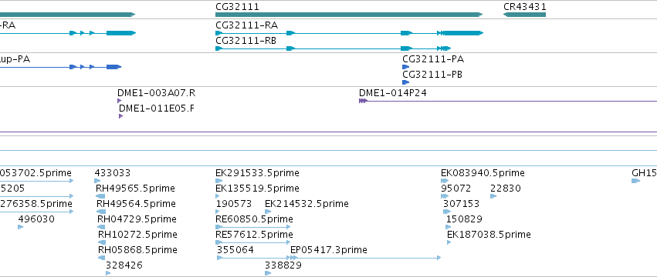Click the 433033 EST marker
Image resolution: width=657 pixels, height=277 pixels.
click(x=97, y=181)
